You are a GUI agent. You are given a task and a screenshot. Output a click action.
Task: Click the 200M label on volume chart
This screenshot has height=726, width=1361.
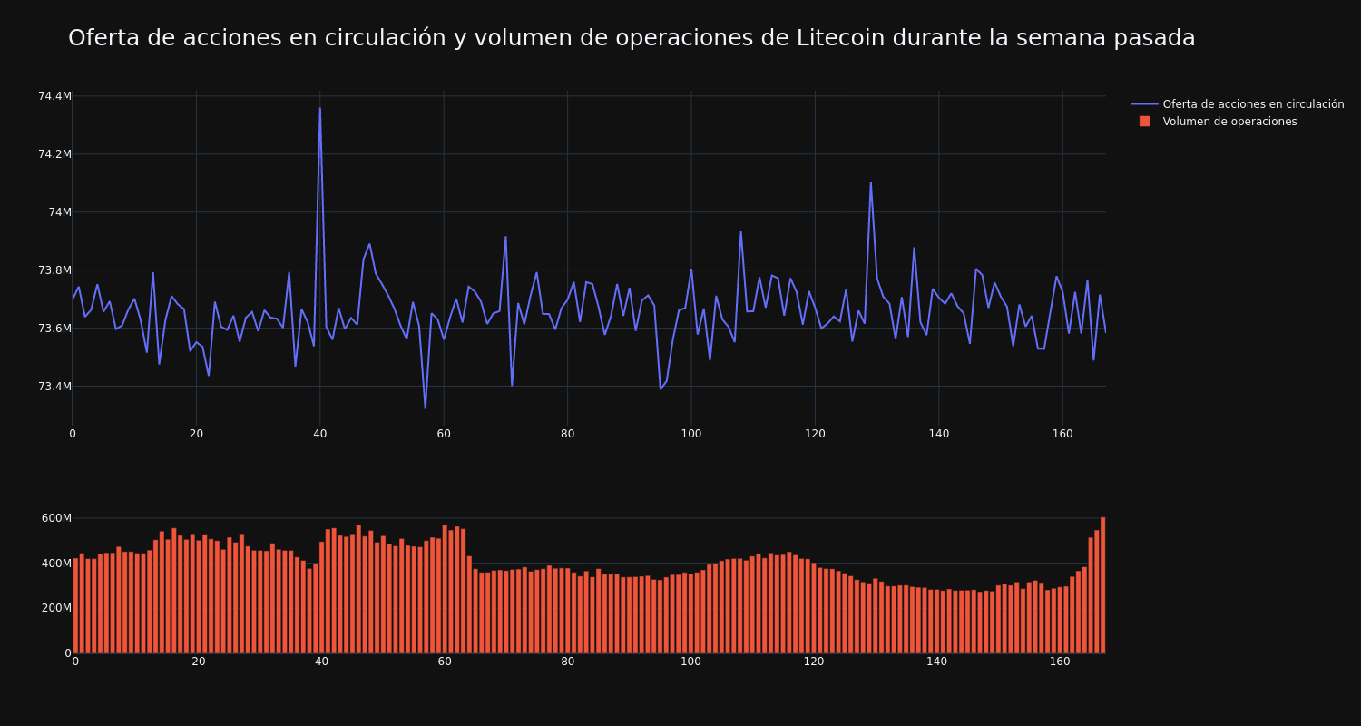click(56, 608)
